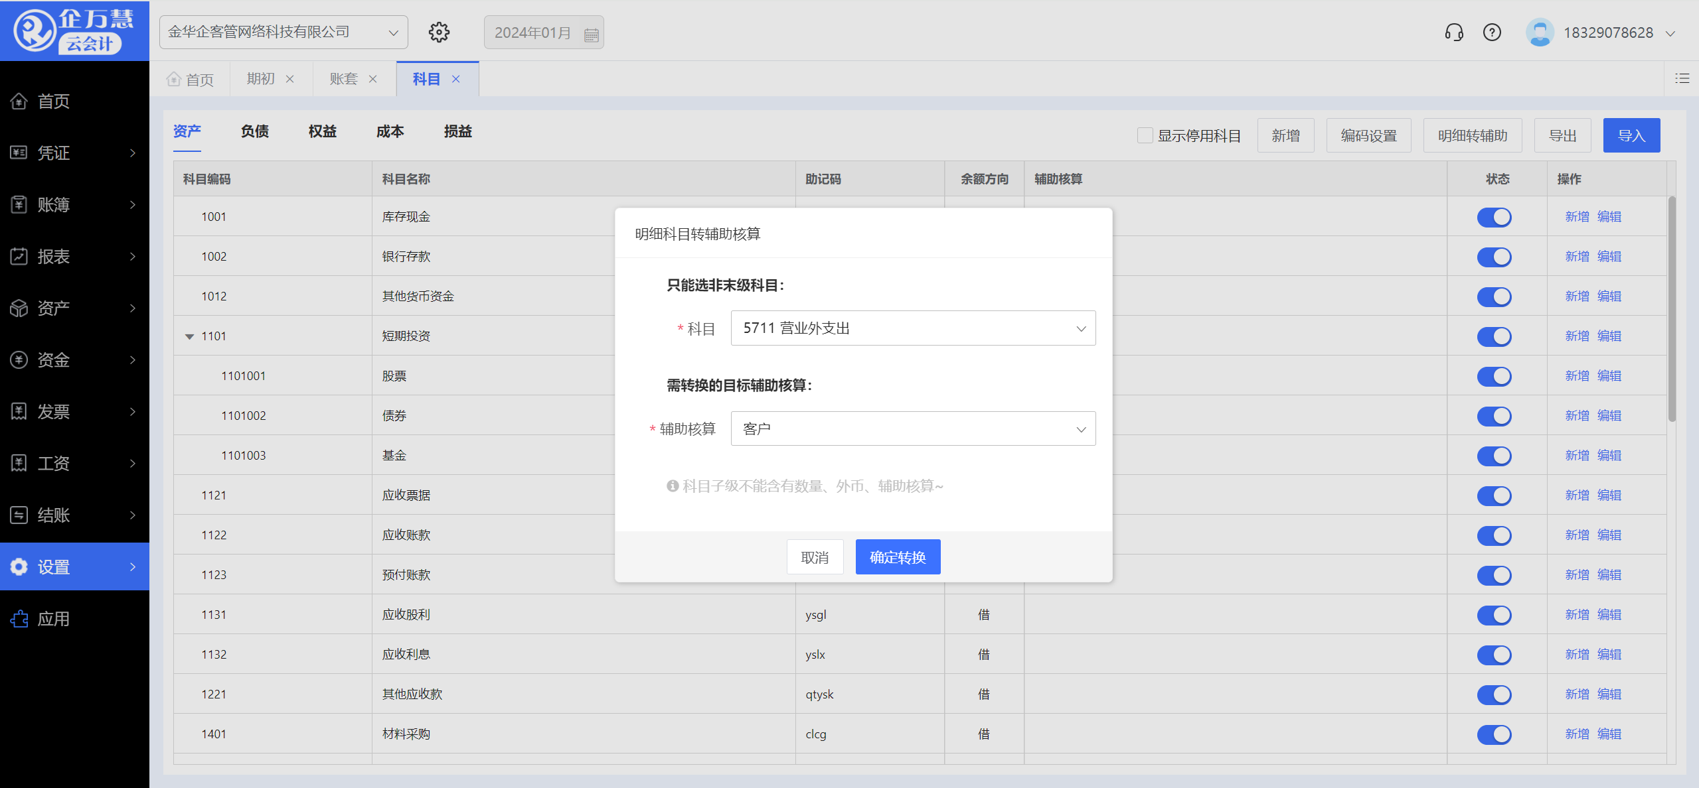Cancel the dialog with 取消
Image resolution: width=1699 pixels, height=788 pixels.
click(815, 557)
